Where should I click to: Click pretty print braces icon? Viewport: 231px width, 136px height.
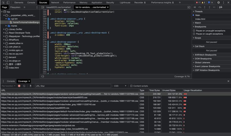pyautogui.click(x=43, y=76)
